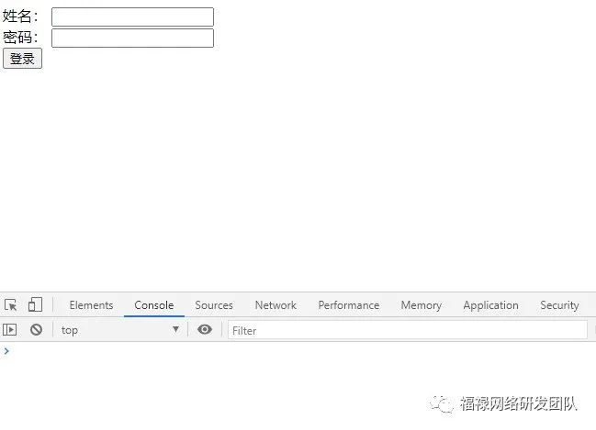596x430 pixels.
Task: Select the Console tab
Action: [154, 305]
